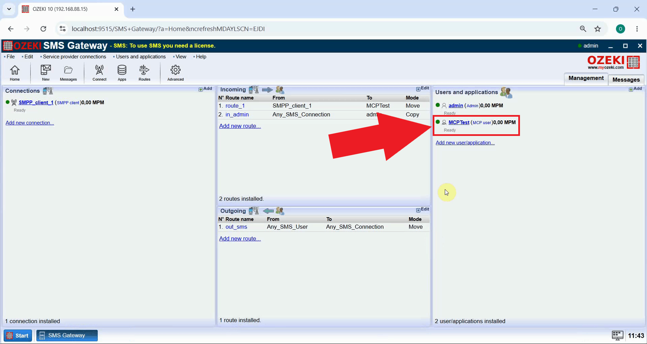Screen dimensions: 647x344
Task: Click Edit in the Outgoing panel
Action: coord(423,209)
